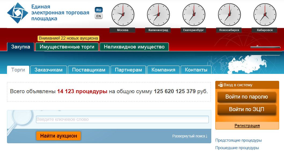
Task: Click the Новосибирск clock face
Action: [229, 15]
